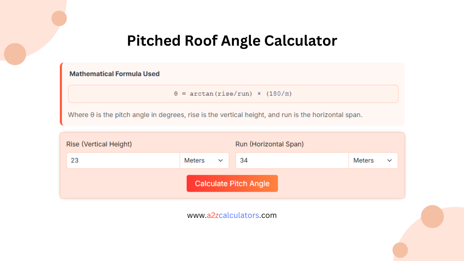Select the value 34 in Run field
464x261 pixels.
pyautogui.click(x=244, y=160)
